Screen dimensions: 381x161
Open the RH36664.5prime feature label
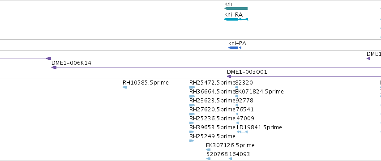[x=212, y=92]
